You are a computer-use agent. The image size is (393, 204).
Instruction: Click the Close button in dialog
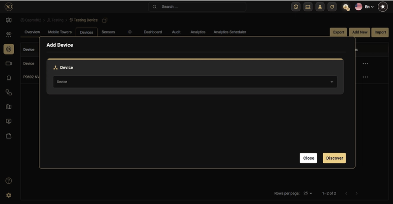click(309, 158)
